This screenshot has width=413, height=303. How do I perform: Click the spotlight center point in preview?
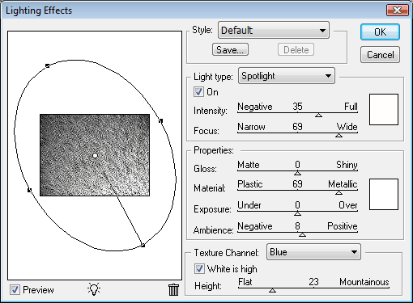[95, 155]
